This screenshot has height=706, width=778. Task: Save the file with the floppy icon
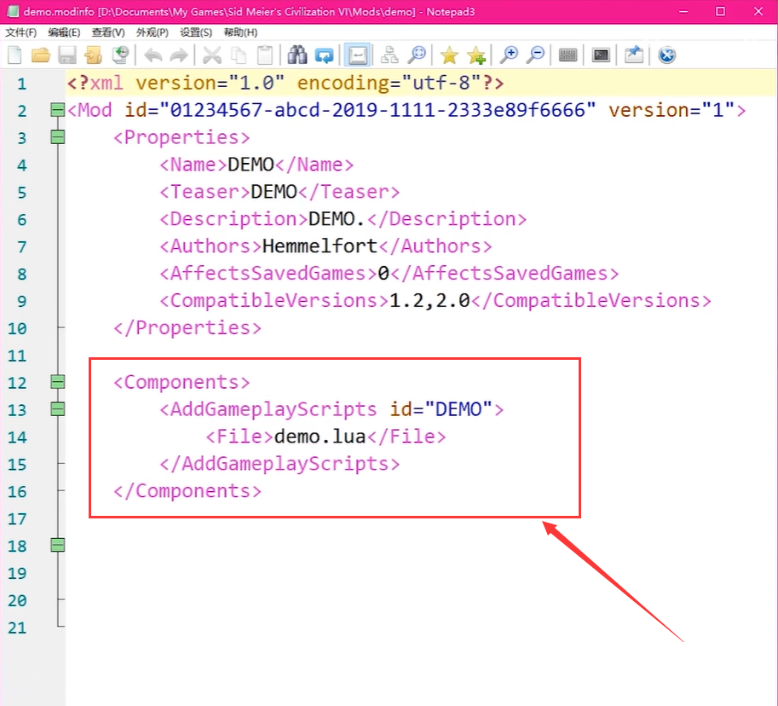(67, 55)
